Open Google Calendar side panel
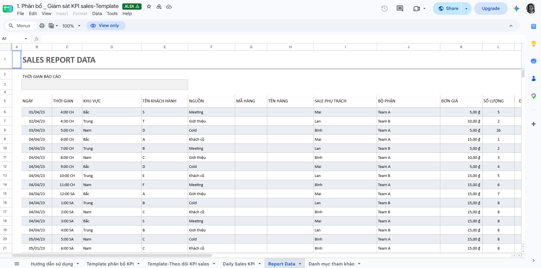Image resolution: width=541 pixels, height=268 pixels. click(534, 26)
